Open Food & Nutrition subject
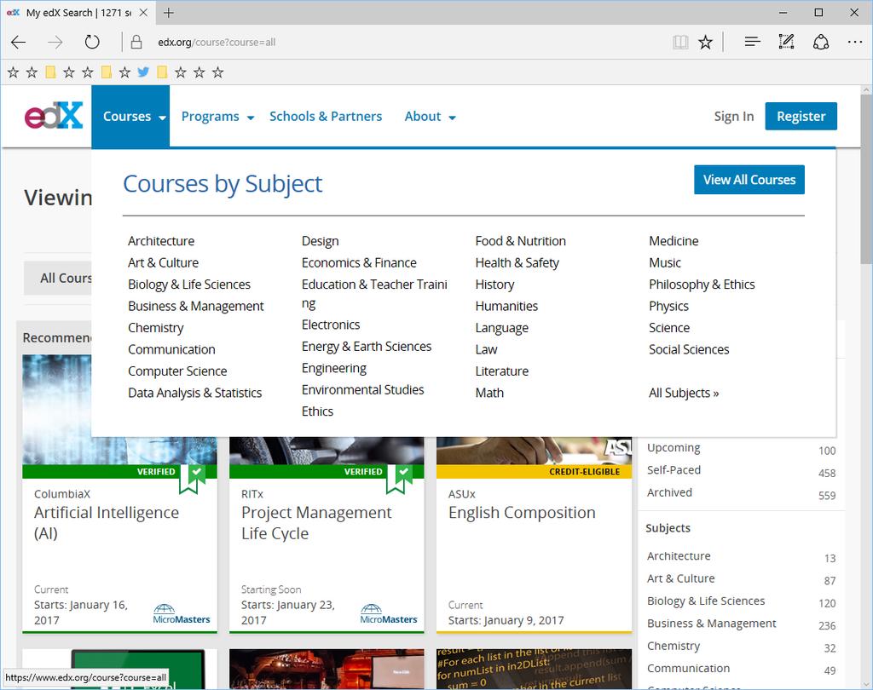The height and width of the screenshot is (690, 873). pos(521,241)
